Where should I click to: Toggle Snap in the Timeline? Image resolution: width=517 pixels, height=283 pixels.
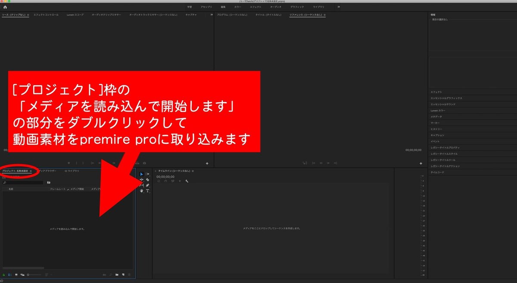[x=166, y=181]
